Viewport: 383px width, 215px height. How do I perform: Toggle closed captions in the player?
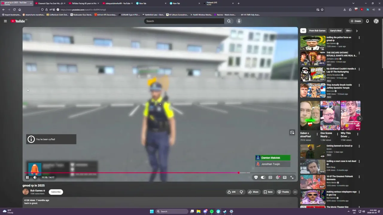pyautogui.click(x=270, y=177)
